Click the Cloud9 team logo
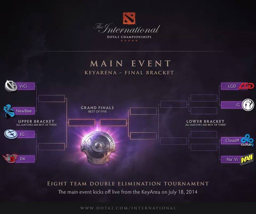The height and width of the screenshot is (214, 256). point(247,140)
